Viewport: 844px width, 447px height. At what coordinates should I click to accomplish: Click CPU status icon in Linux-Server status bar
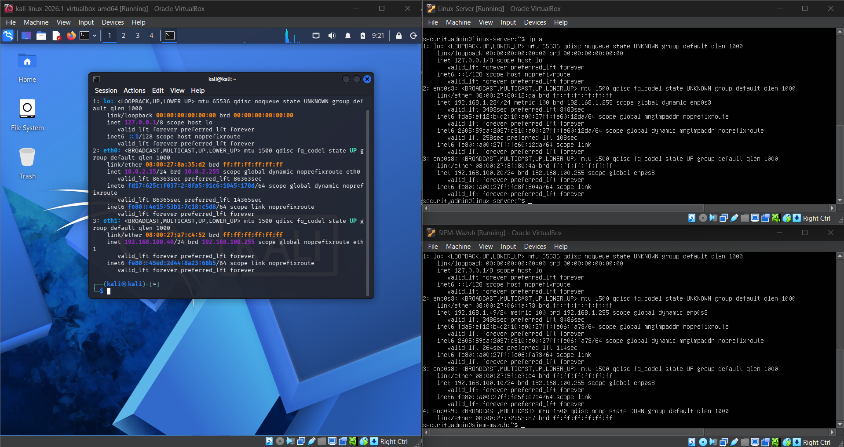tap(776, 218)
